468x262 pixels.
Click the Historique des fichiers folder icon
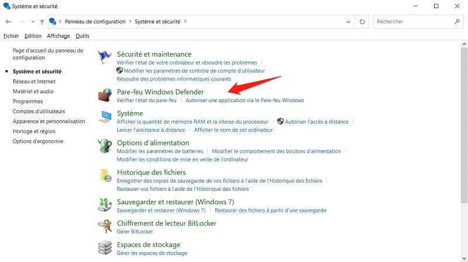105,176
